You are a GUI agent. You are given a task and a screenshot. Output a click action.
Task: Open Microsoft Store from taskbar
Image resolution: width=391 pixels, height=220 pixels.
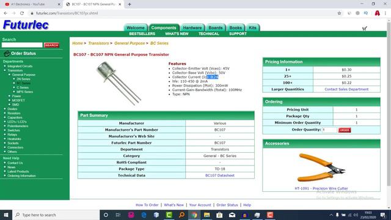click(x=219, y=215)
